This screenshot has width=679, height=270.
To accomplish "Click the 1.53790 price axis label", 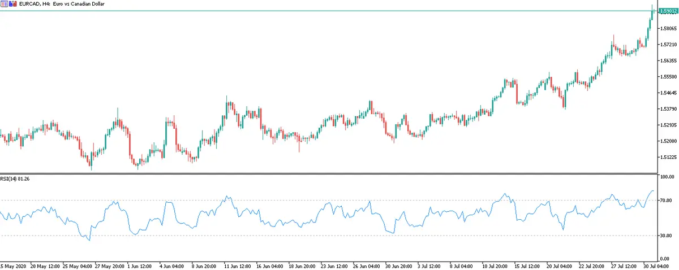I will (669, 108).
